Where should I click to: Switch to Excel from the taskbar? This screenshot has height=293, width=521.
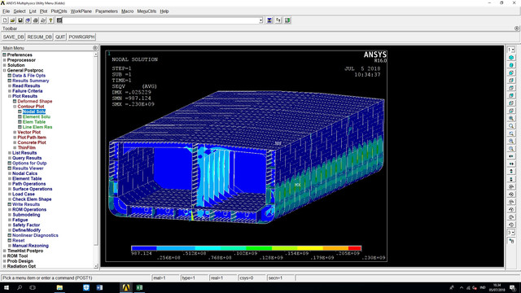tap(139, 287)
